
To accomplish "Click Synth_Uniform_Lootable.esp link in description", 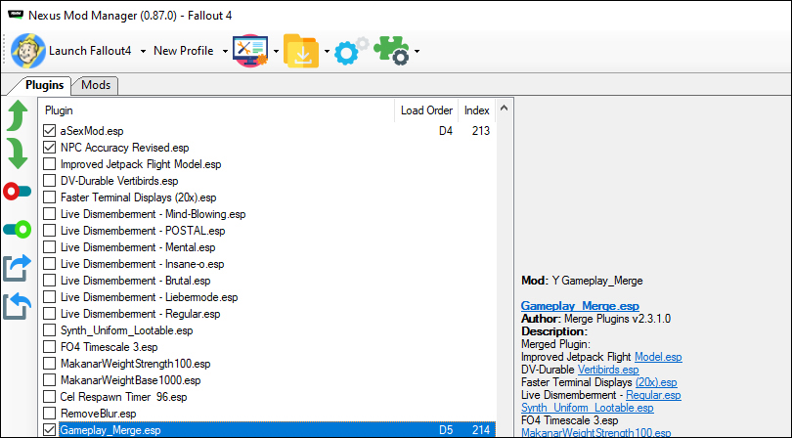I will coord(588,408).
